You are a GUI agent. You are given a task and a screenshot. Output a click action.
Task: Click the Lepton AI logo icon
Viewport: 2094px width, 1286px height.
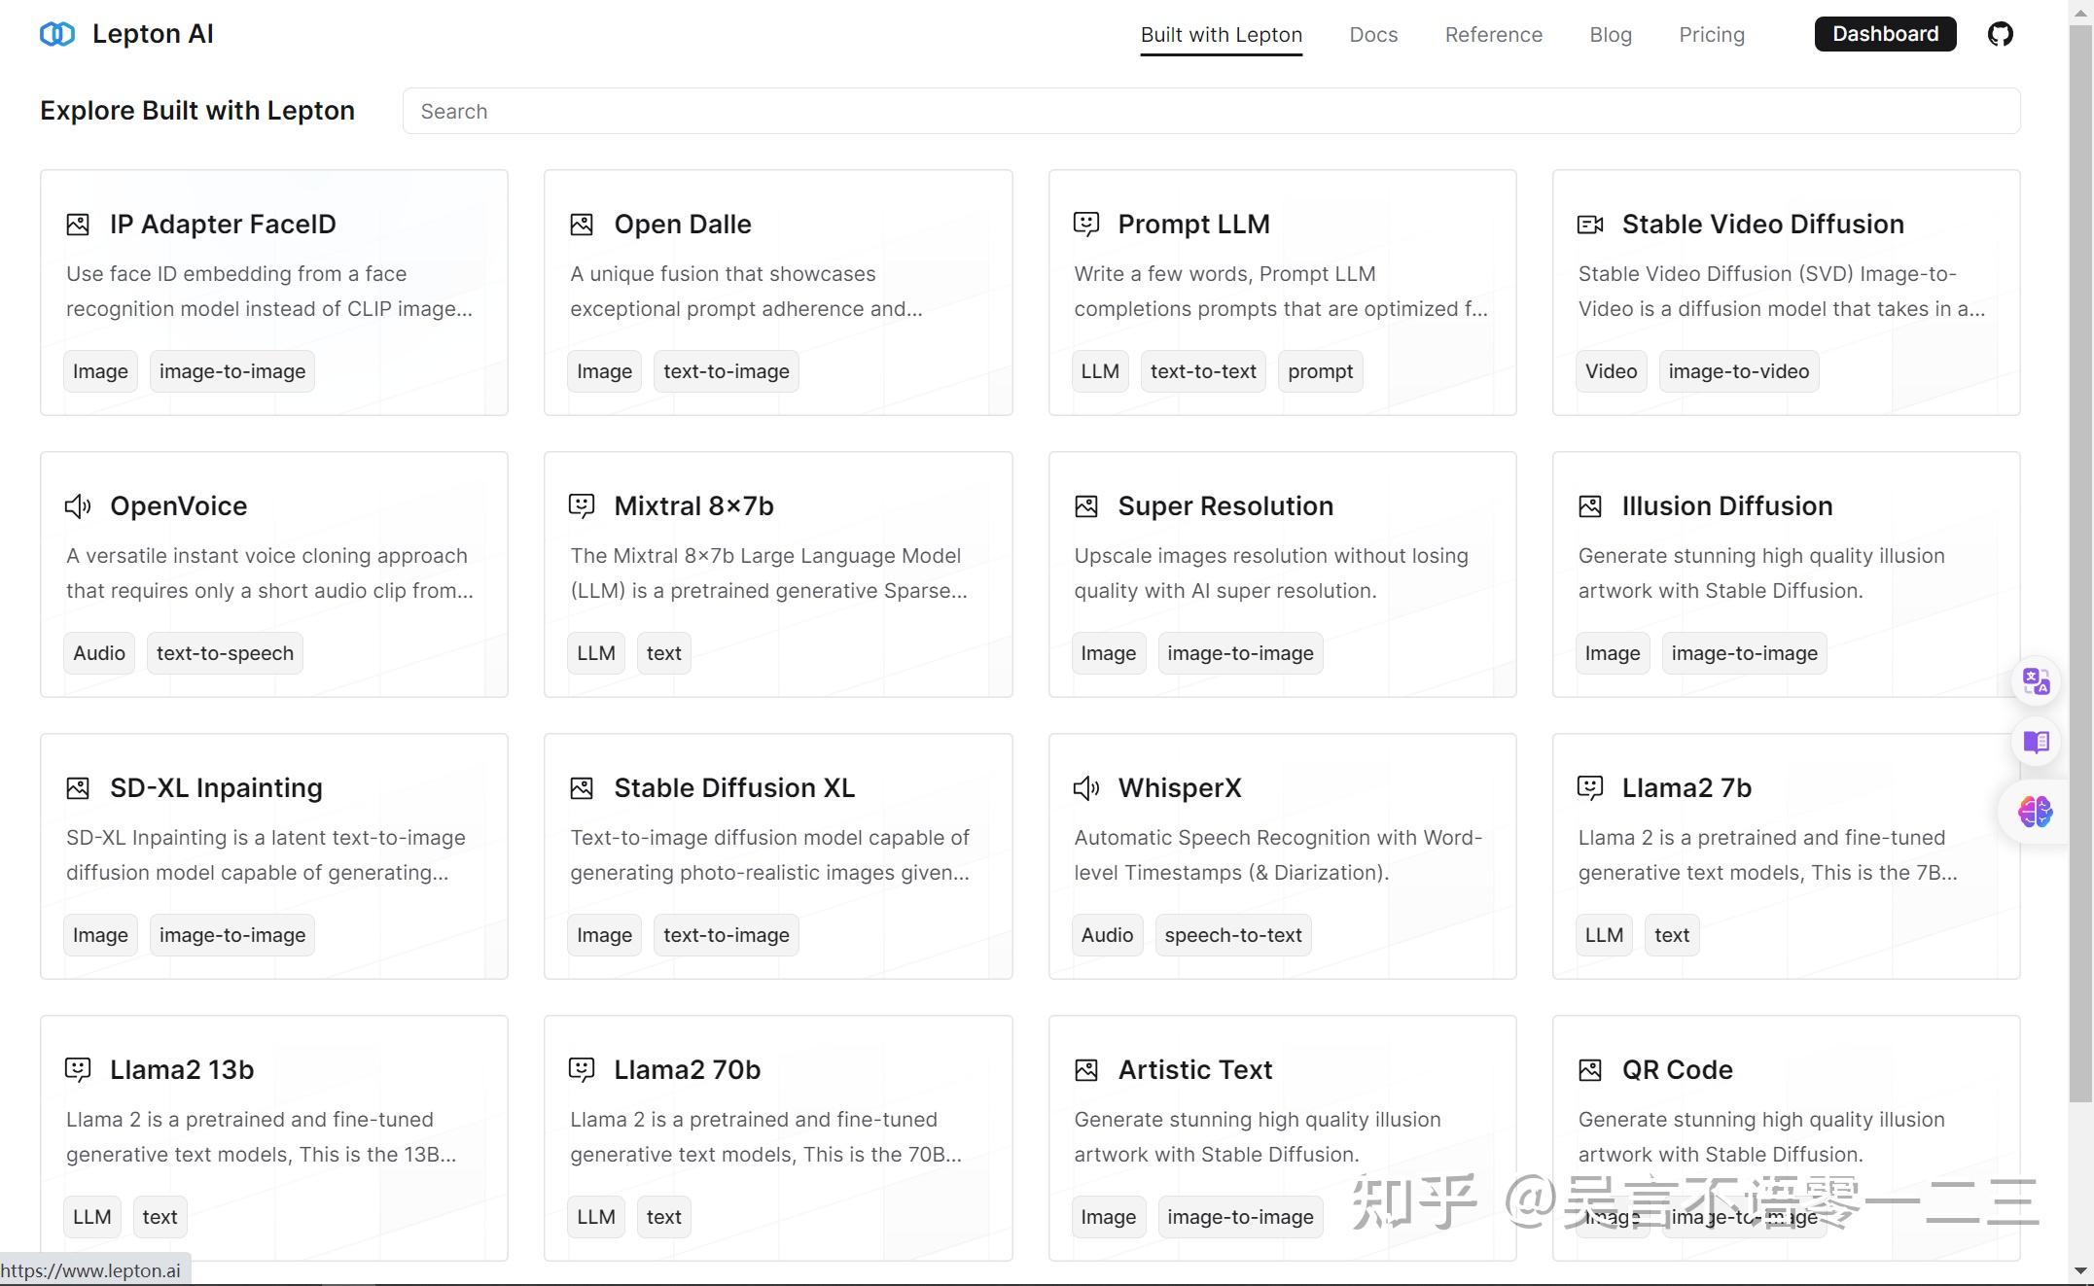[57, 35]
